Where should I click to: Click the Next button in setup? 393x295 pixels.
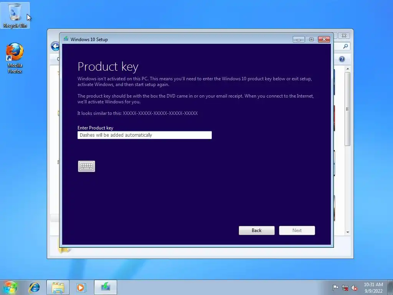tap(297, 230)
